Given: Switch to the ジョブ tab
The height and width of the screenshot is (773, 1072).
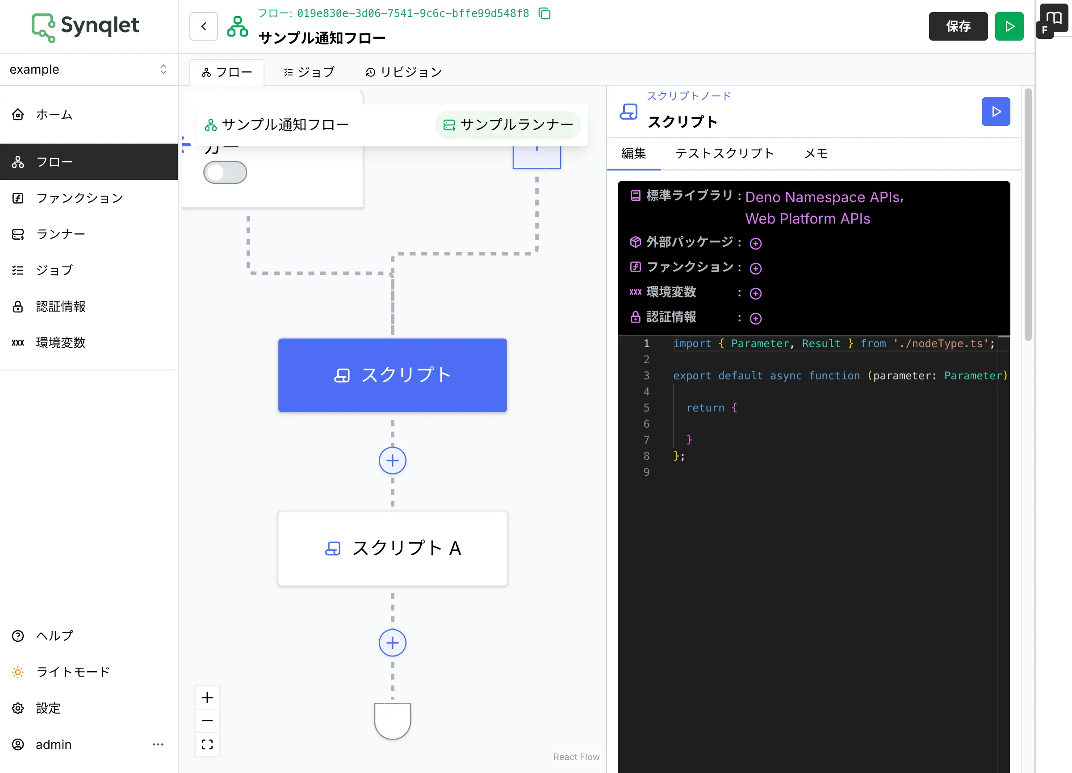Looking at the screenshot, I should click(x=309, y=72).
